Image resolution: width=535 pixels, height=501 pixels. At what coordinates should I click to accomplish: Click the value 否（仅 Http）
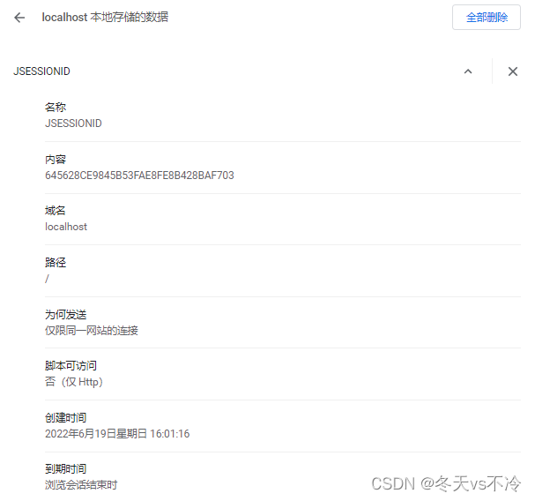[x=74, y=382]
